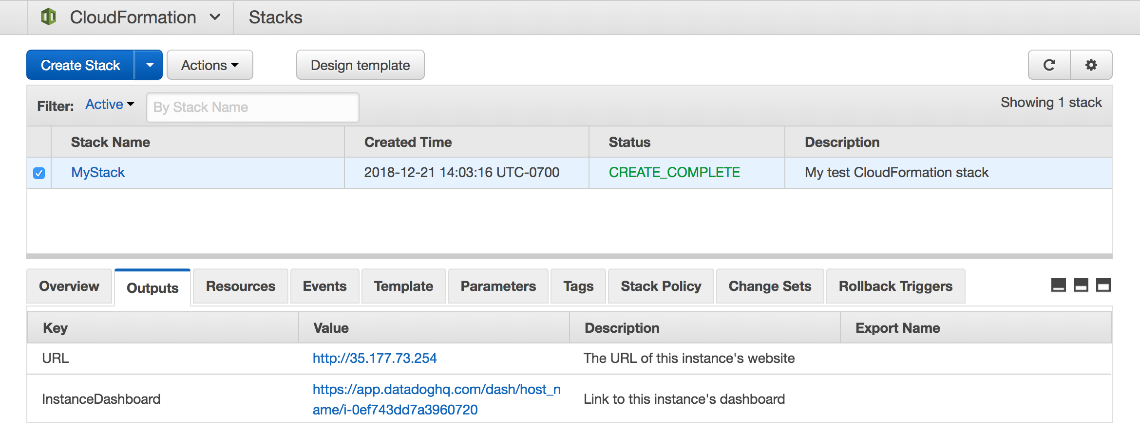The image size is (1140, 431).
Task: Click the "Showing 1 stack" text
Action: pos(1051,103)
